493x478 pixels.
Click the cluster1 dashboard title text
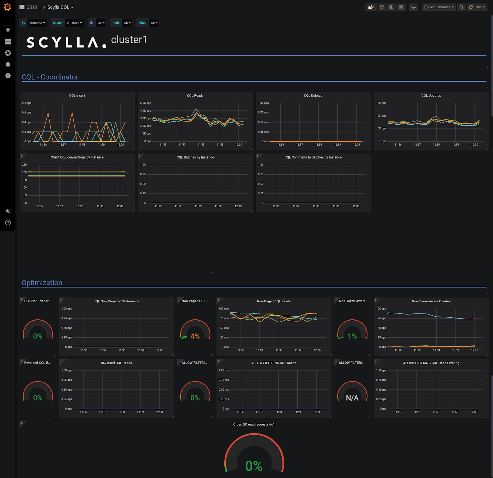[x=129, y=40]
